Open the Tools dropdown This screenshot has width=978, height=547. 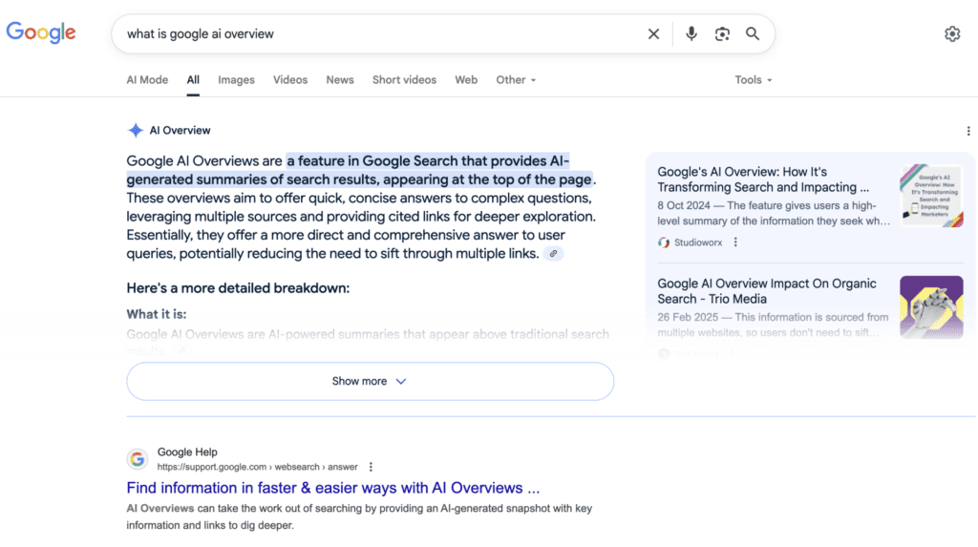click(x=753, y=80)
